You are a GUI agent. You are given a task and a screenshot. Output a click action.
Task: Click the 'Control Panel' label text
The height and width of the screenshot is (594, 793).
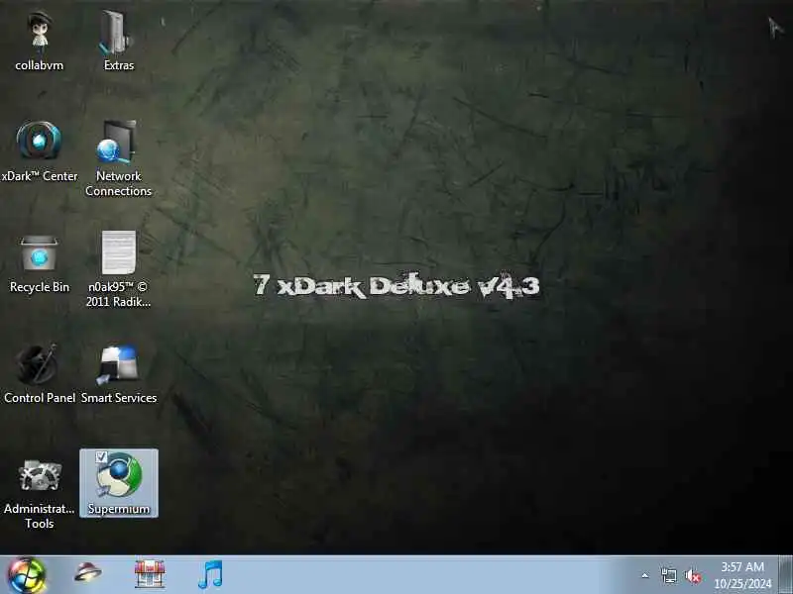(x=40, y=398)
